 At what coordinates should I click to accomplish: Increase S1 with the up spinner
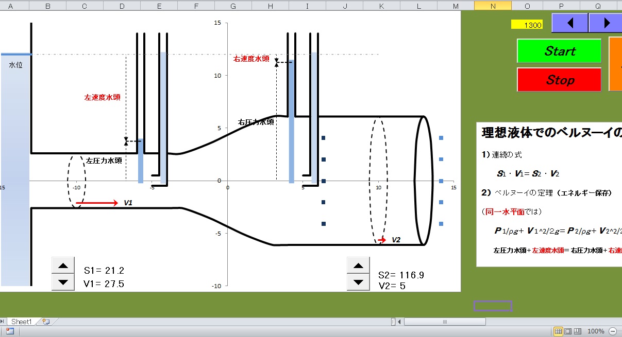coord(63,265)
